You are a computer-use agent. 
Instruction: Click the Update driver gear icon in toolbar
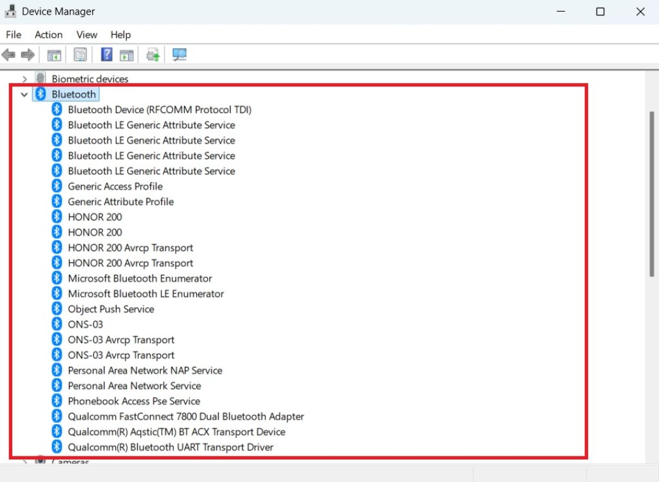(153, 55)
